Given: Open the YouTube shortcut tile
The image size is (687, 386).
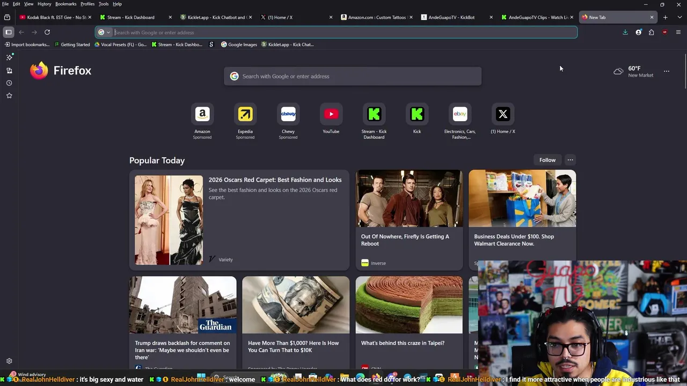Looking at the screenshot, I should [331, 114].
